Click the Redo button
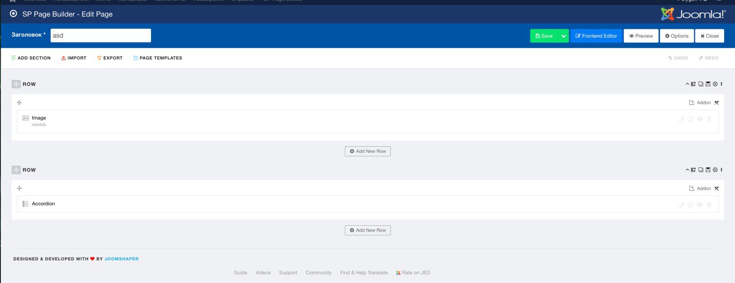The width and height of the screenshot is (735, 283). (x=709, y=58)
